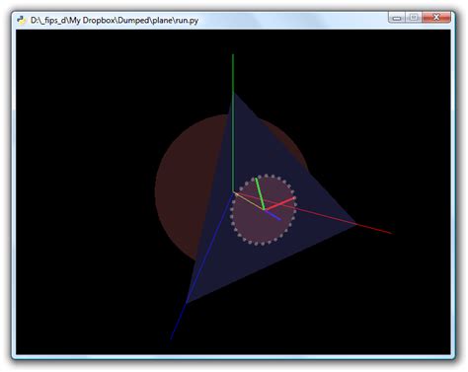This screenshot has height=372, width=468.
Task: Close the run.py window
Action: [436, 18]
